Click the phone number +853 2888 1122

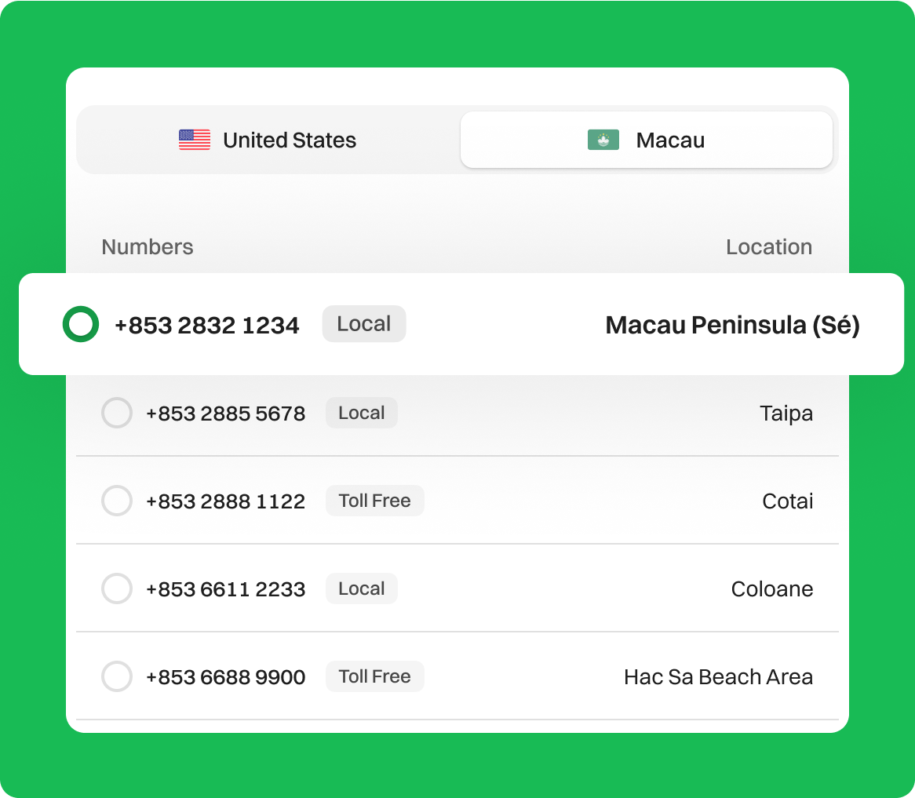[225, 501]
